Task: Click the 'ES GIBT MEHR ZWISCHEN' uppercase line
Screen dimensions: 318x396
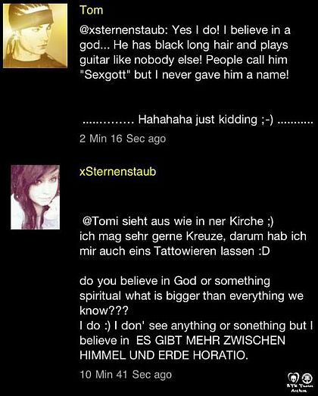Action: (210, 340)
